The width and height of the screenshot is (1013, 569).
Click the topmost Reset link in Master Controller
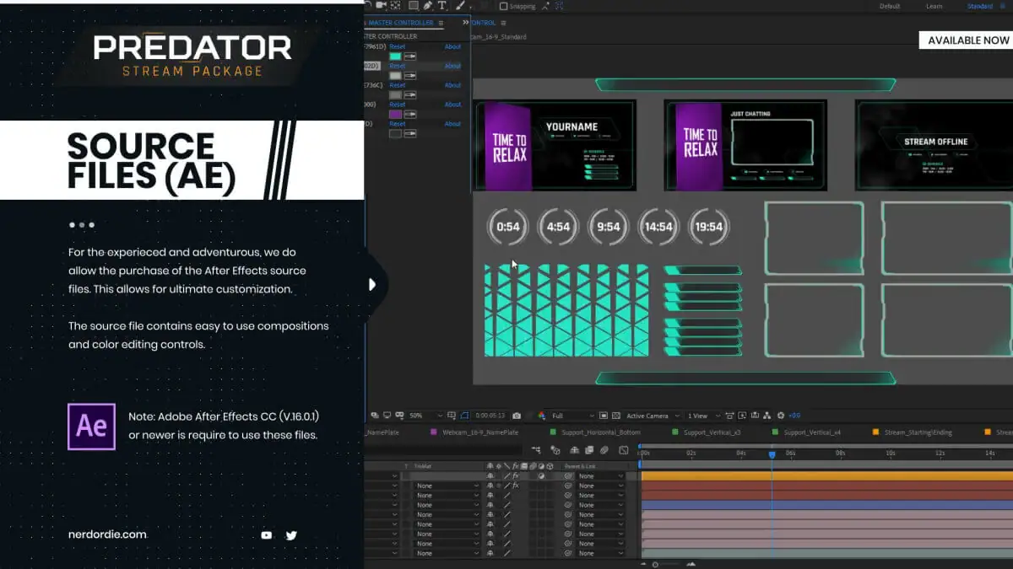pos(398,46)
